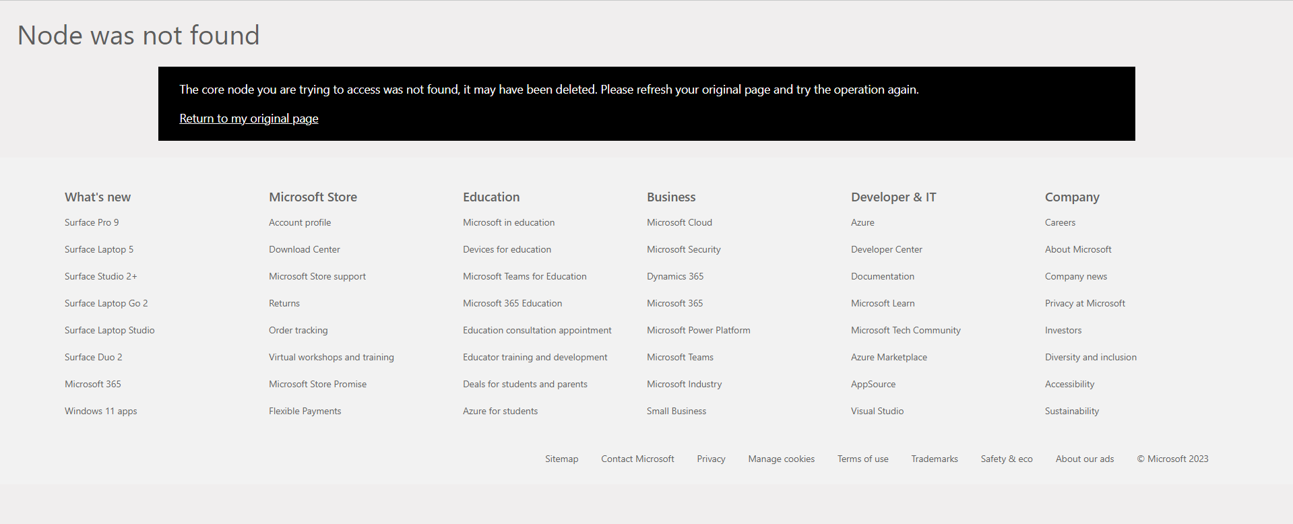1293x524 pixels.
Task: Go to Surface Studio 2+ page
Action: point(101,276)
